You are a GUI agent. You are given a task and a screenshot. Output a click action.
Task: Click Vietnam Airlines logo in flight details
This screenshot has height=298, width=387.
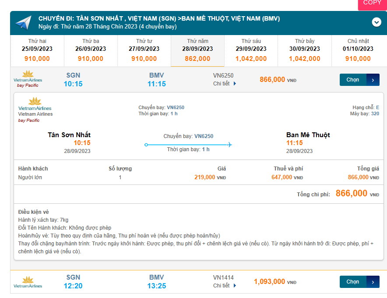[35, 104]
